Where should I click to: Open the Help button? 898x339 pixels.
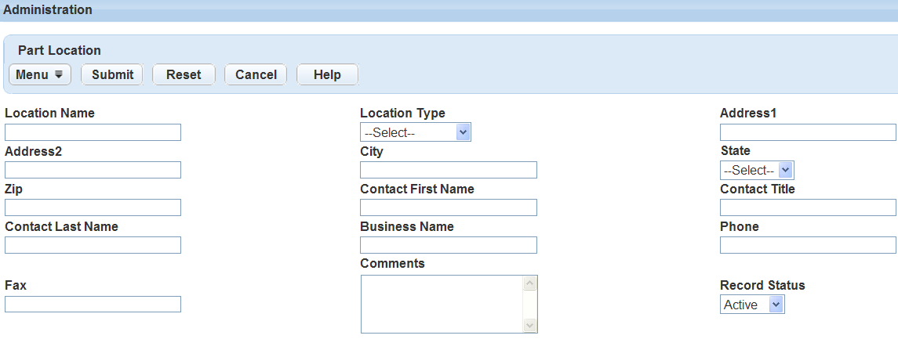tap(327, 74)
